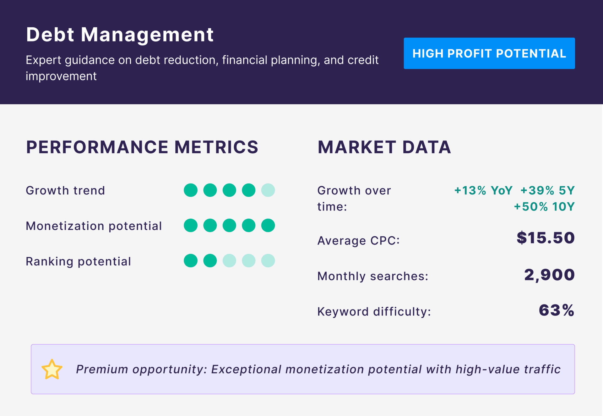Click the HIGH PROFIT POTENTIAL badge
This screenshot has height=416, width=603.
pos(489,53)
